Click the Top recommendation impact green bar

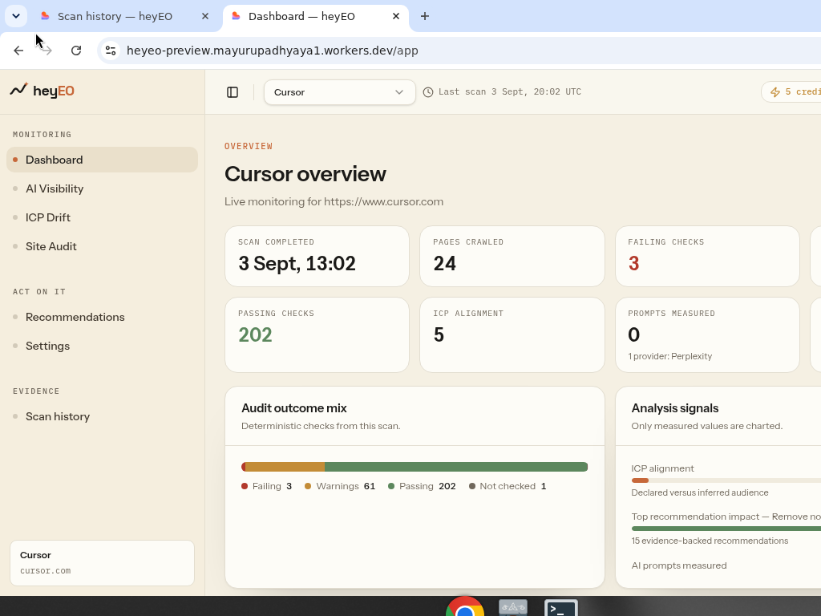tap(726, 529)
